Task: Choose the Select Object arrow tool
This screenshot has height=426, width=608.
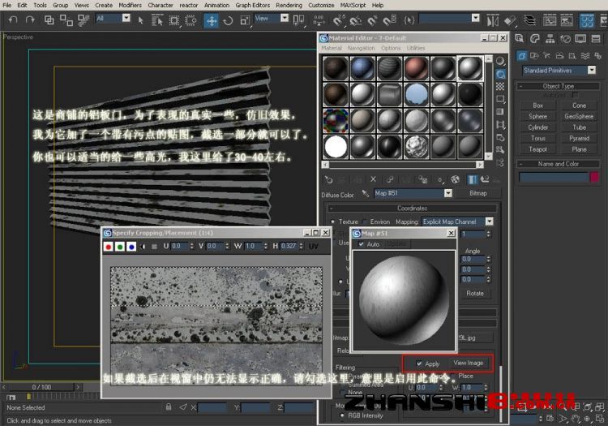Action: coord(140,20)
